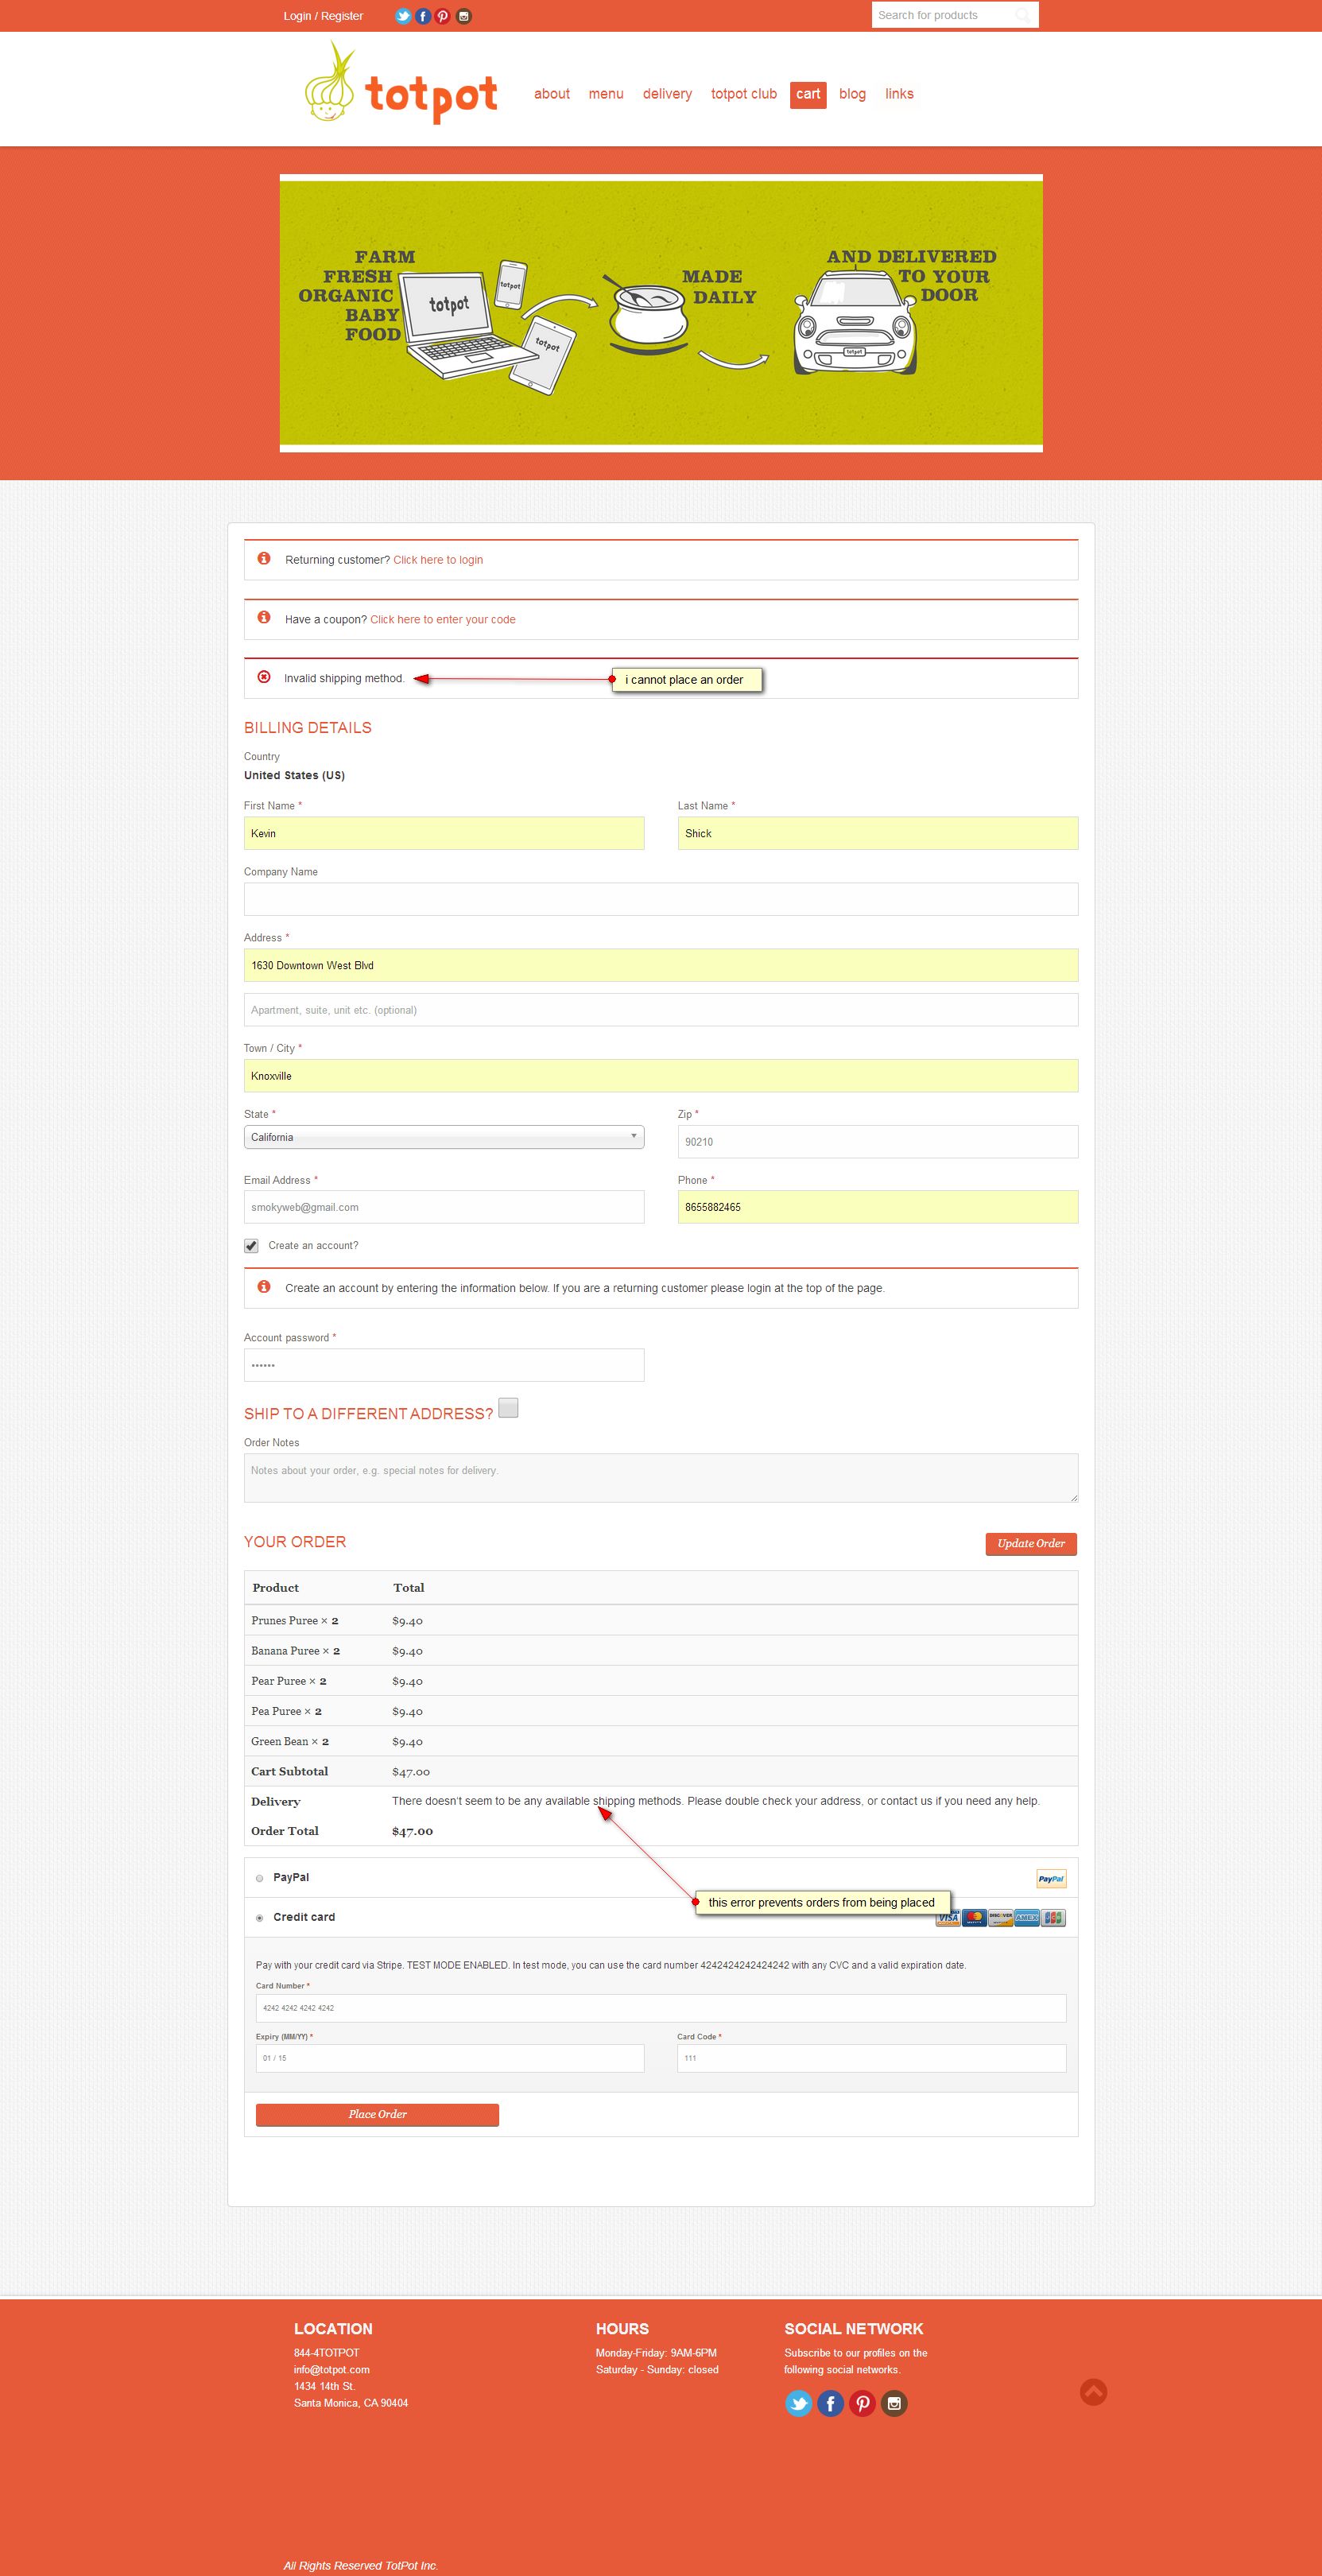Click the Update Order button

point(1030,1544)
